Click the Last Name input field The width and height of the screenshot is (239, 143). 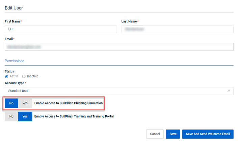click(x=177, y=29)
